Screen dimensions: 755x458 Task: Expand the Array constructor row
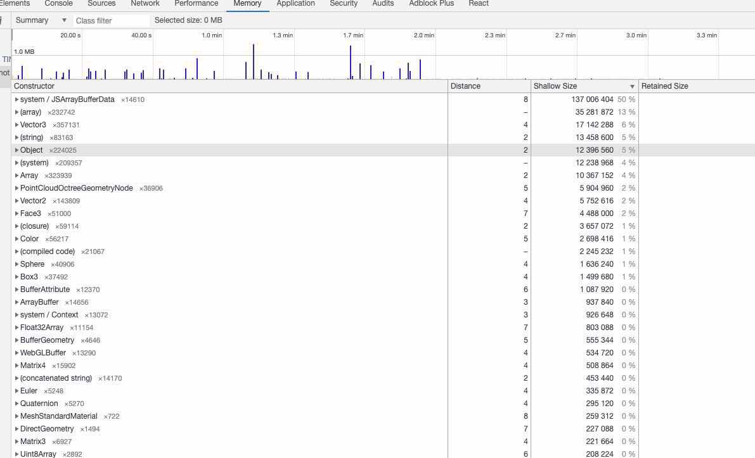click(16, 175)
